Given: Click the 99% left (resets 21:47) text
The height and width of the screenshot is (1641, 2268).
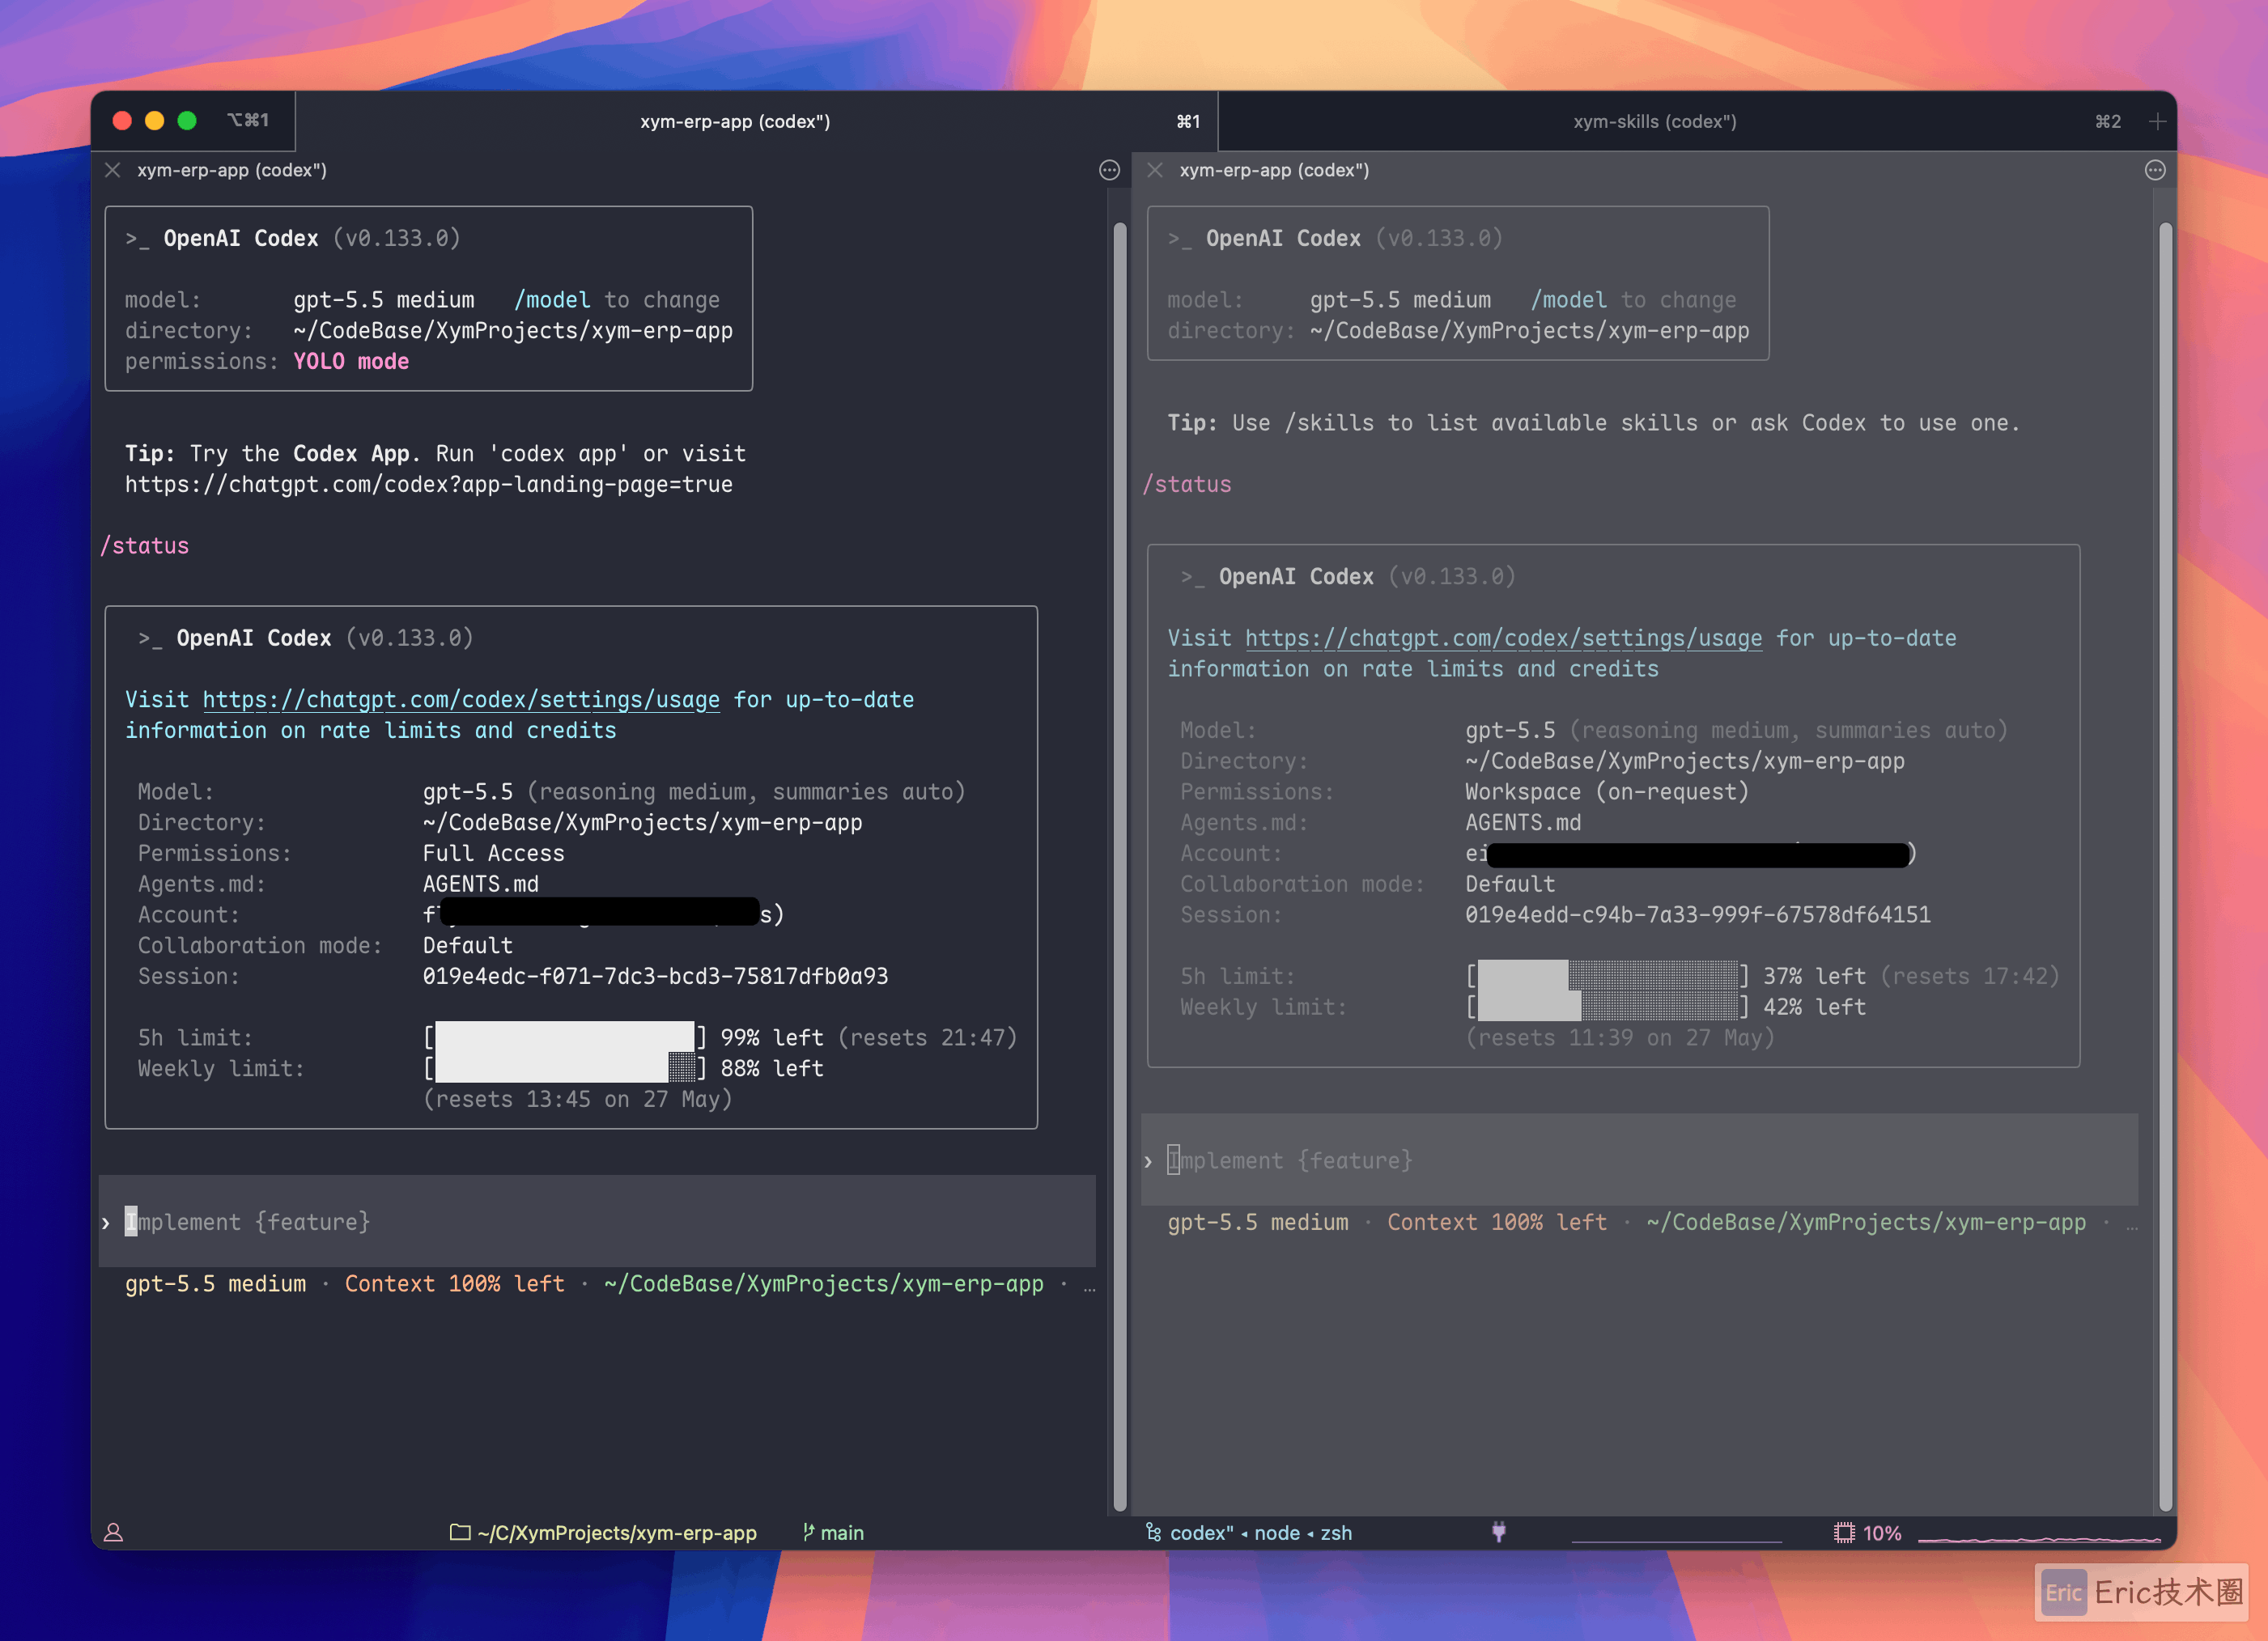Looking at the screenshot, I should click(x=869, y=1037).
